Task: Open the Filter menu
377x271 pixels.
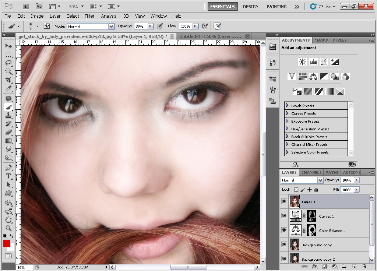Action: pyautogui.click(x=89, y=16)
